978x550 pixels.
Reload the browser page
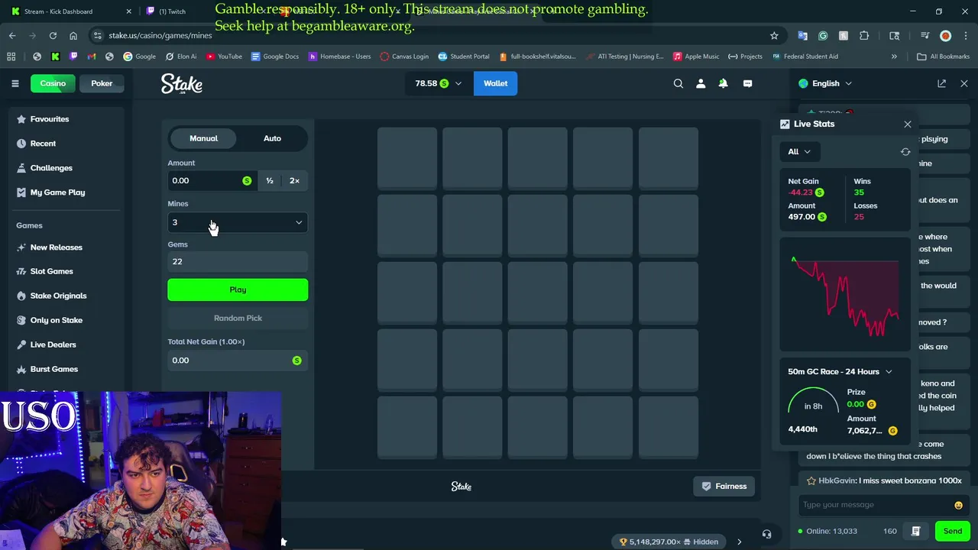pos(53,35)
